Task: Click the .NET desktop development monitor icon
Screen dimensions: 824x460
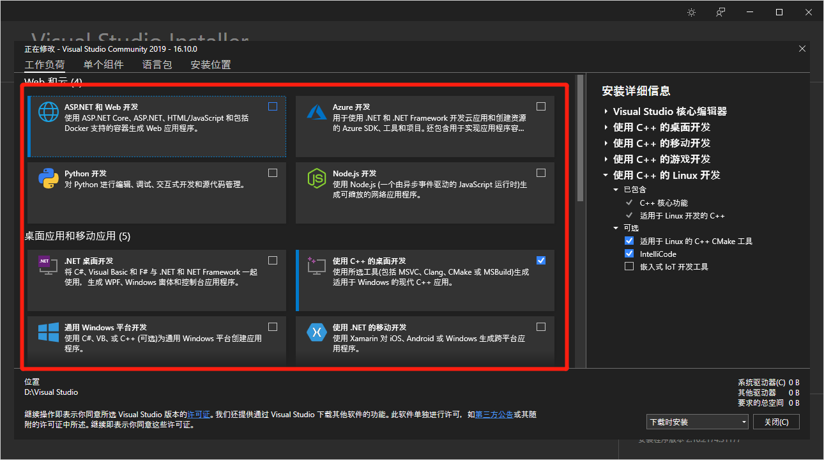Action: 48,265
